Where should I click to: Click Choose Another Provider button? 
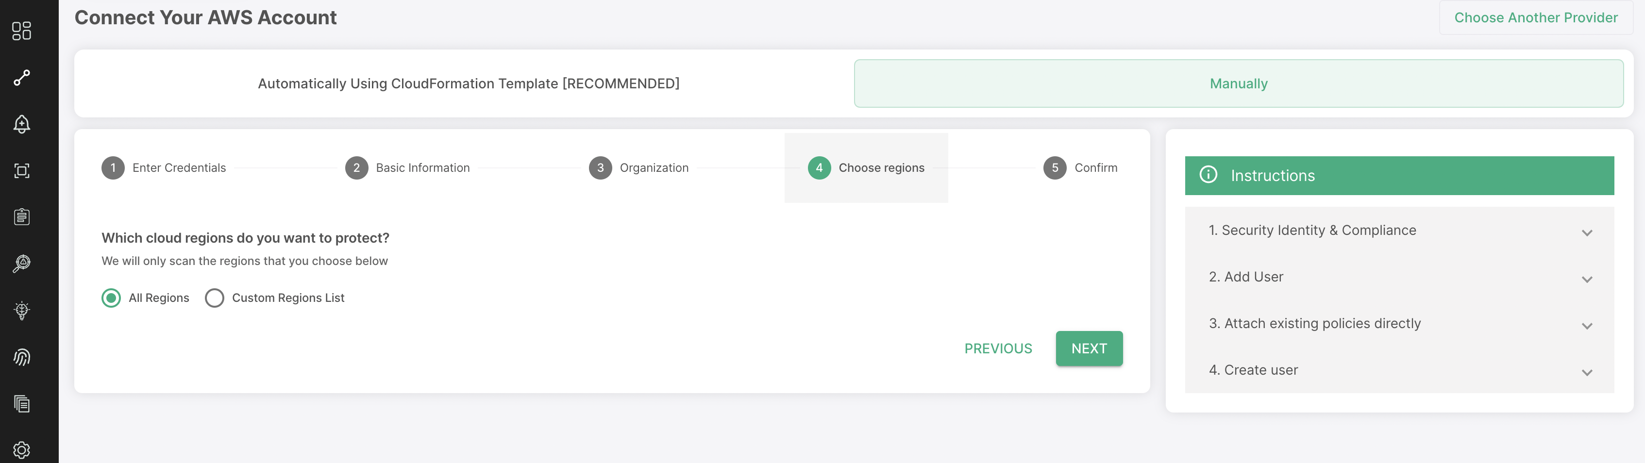(x=1535, y=17)
